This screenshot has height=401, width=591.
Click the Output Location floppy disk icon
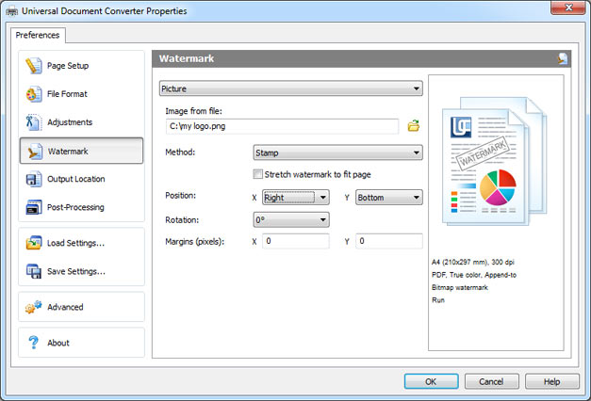[34, 179]
